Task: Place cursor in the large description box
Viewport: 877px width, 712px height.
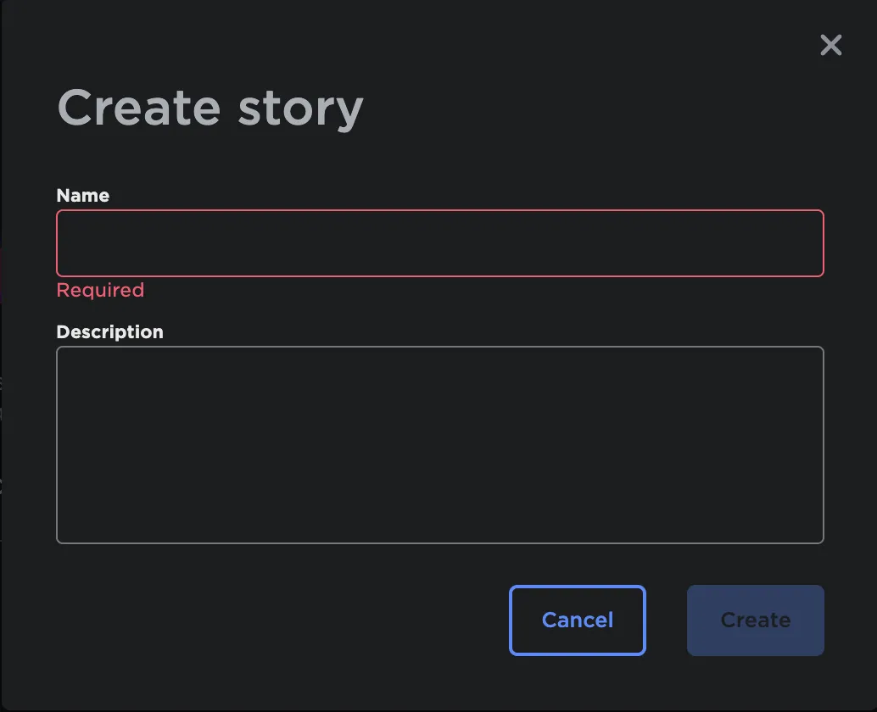Action: pos(439,444)
